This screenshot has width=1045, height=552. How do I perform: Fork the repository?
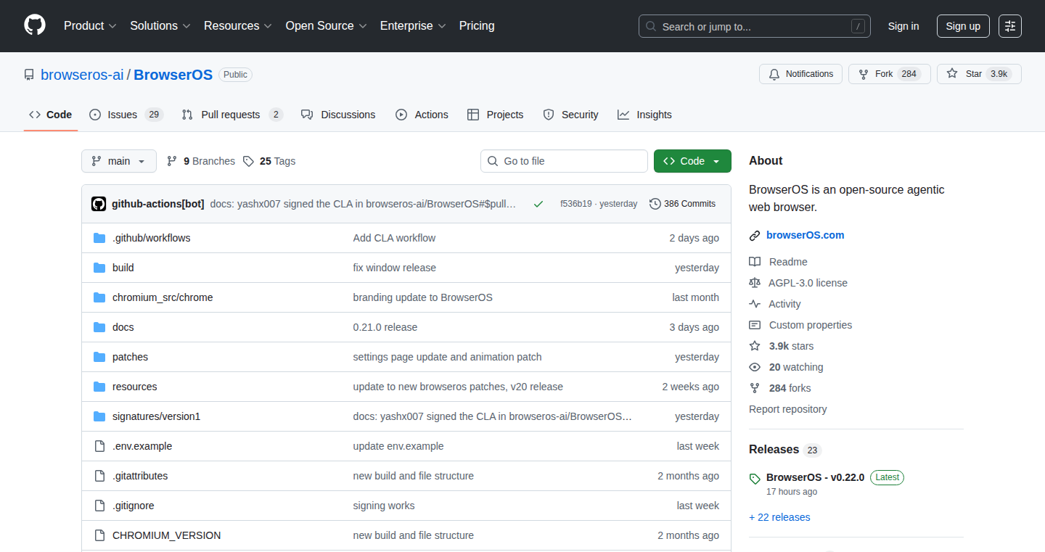coord(890,74)
